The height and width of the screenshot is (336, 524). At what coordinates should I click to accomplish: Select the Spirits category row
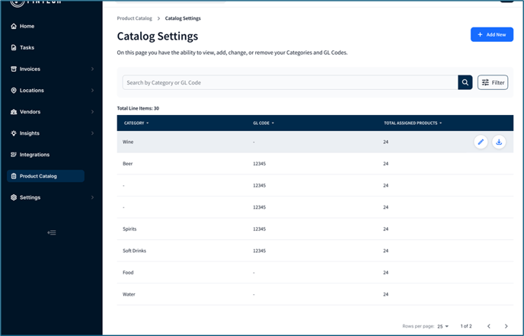point(315,229)
